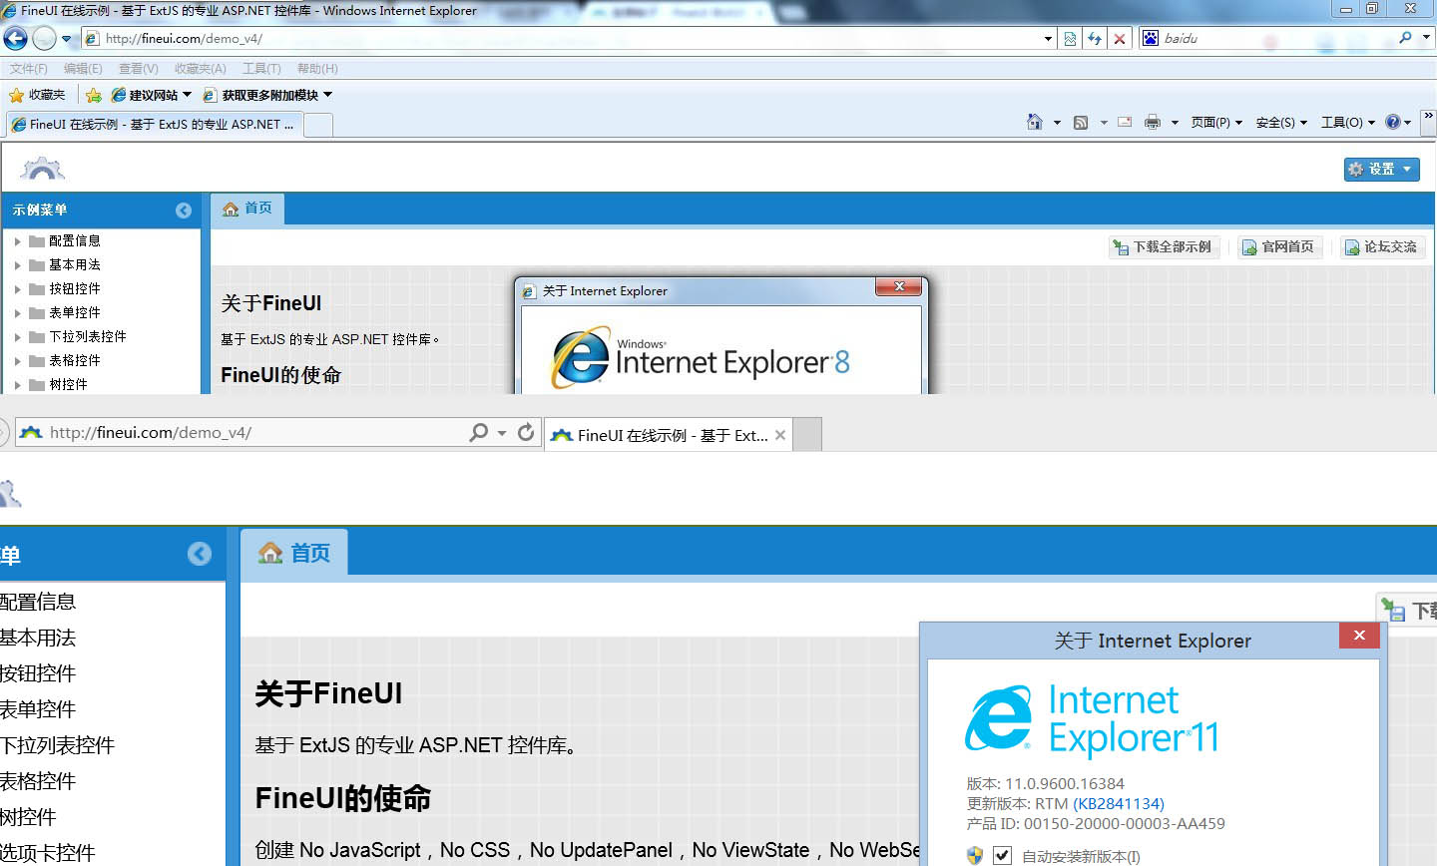
Task: Click the 论坛交流 button
Action: coord(1382,246)
